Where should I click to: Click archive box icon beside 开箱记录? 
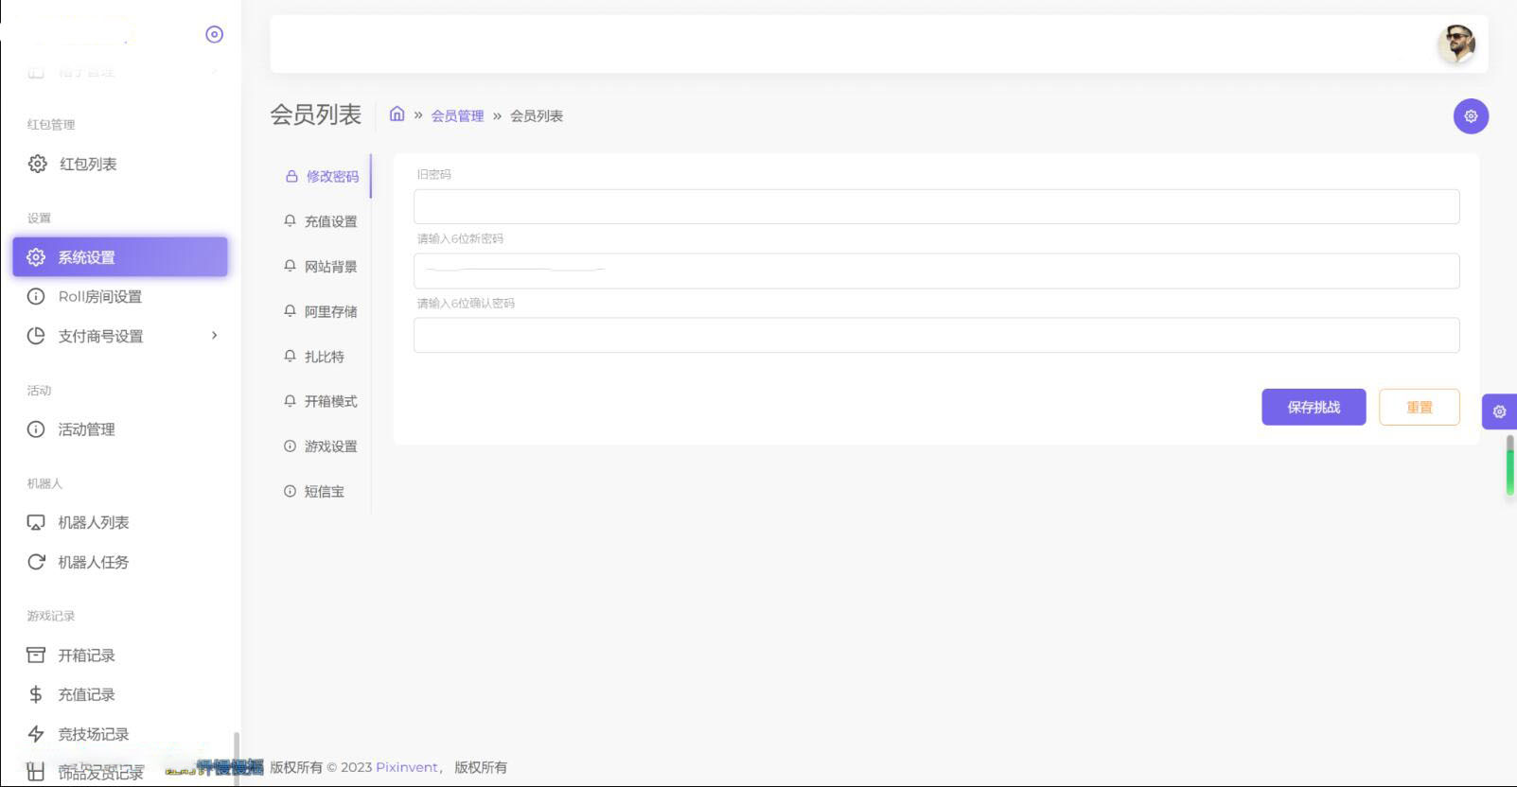36,655
